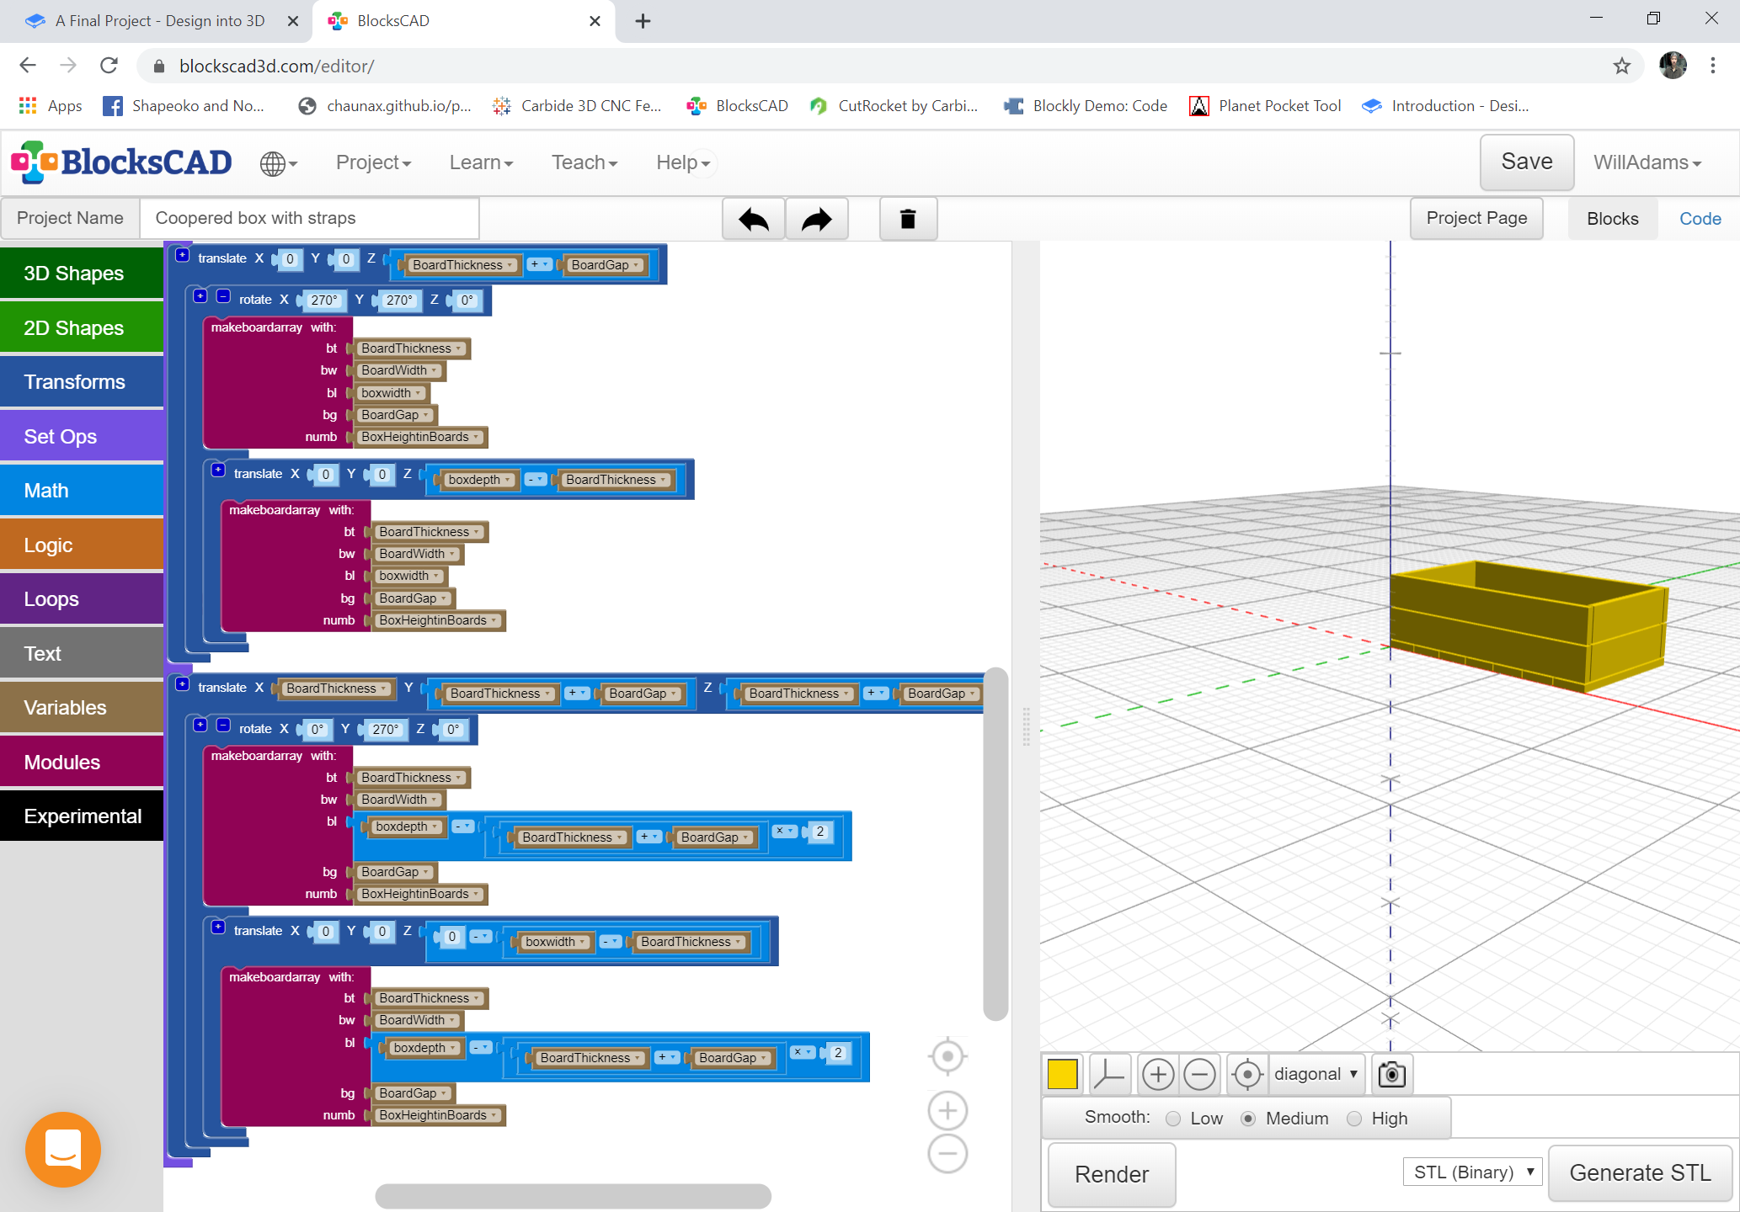This screenshot has width=1740, height=1212.
Task: Go back in browser history
Action: [x=28, y=66]
